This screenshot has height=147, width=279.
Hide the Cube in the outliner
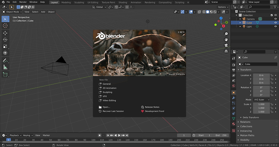point(275,23)
